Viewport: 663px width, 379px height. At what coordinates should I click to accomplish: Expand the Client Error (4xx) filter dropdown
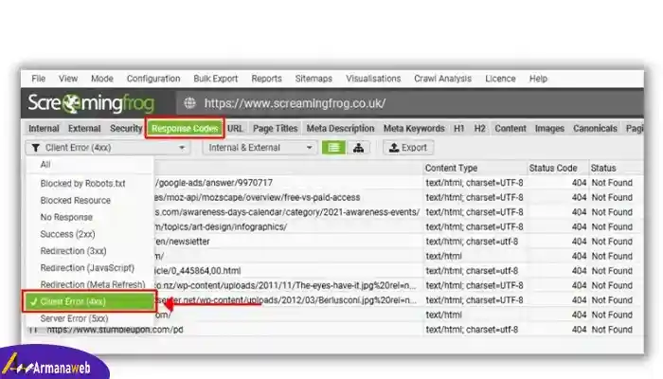(x=108, y=148)
